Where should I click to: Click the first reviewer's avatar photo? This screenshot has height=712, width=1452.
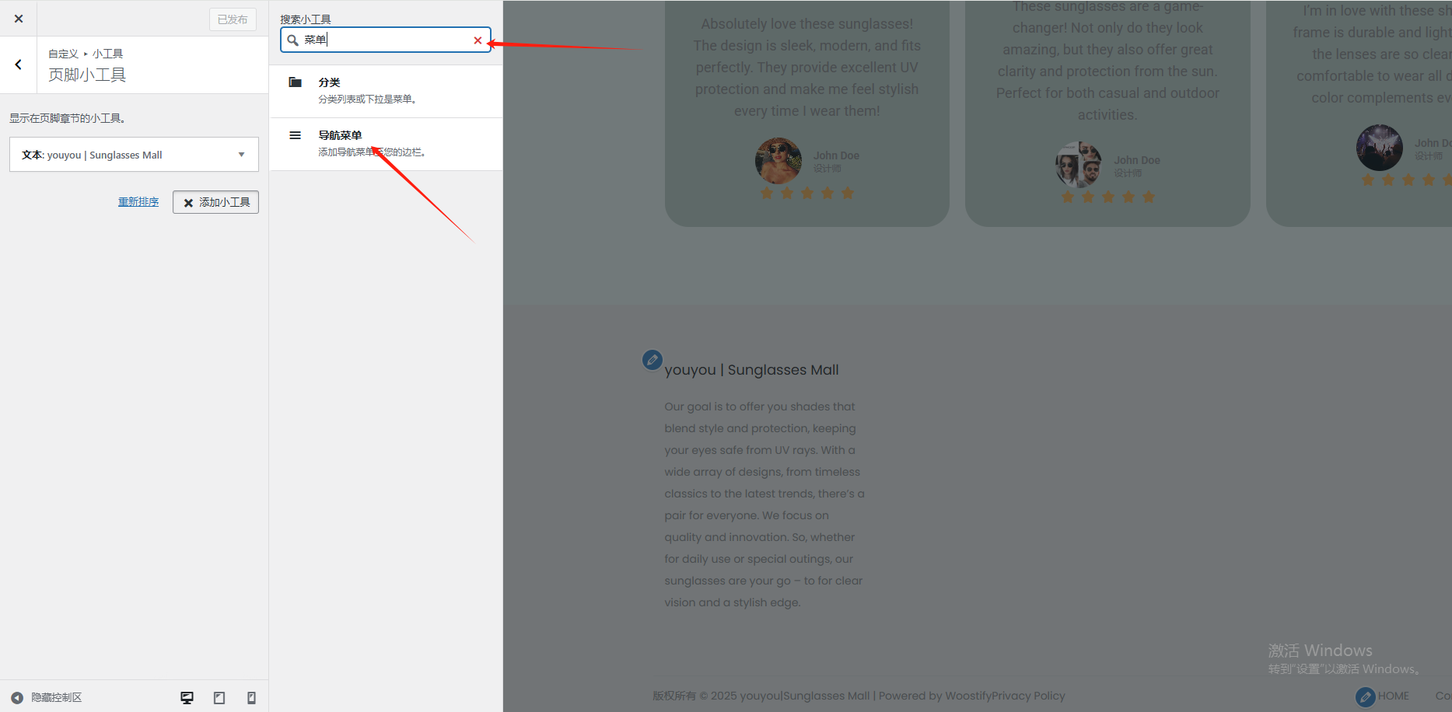[778, 161]
